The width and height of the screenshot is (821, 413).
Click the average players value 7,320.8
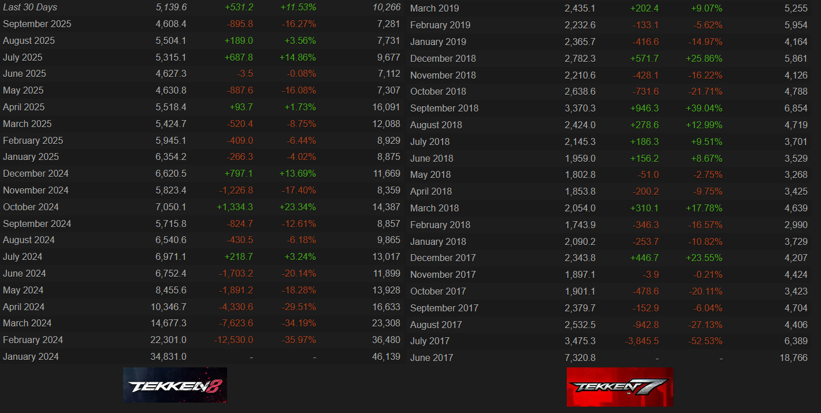click(x=580, y=358)
